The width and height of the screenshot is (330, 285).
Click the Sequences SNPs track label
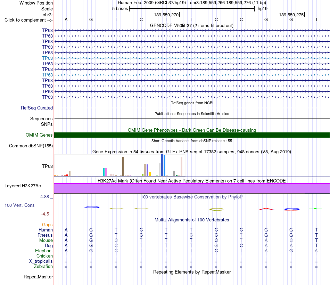[x=41, y=122]
